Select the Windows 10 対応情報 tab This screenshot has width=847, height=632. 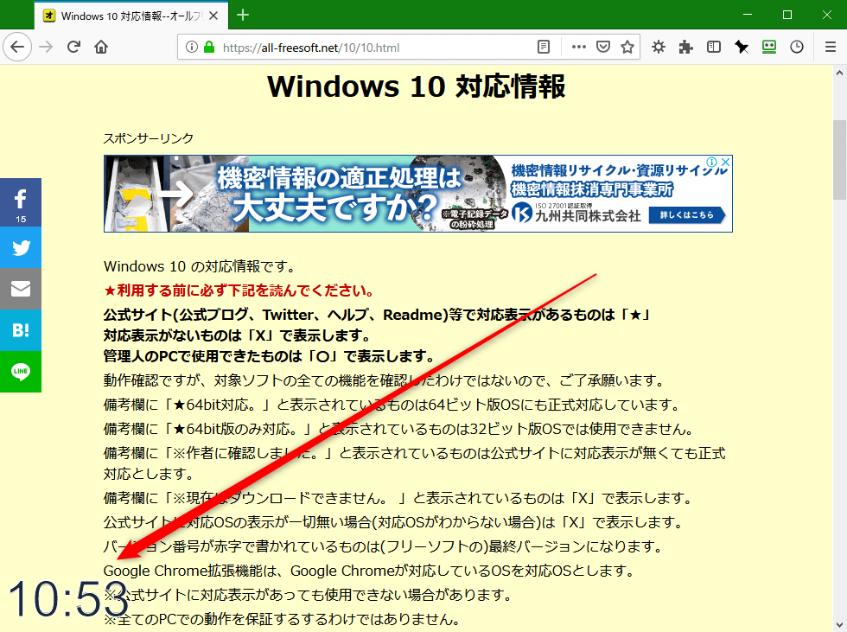tap(131, 16)
